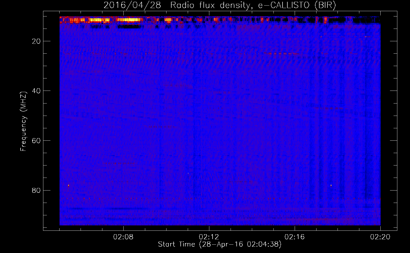Click the 'Start Time (28-Apr-16 02:04:38)' axis label

click(x=220, y=244)
